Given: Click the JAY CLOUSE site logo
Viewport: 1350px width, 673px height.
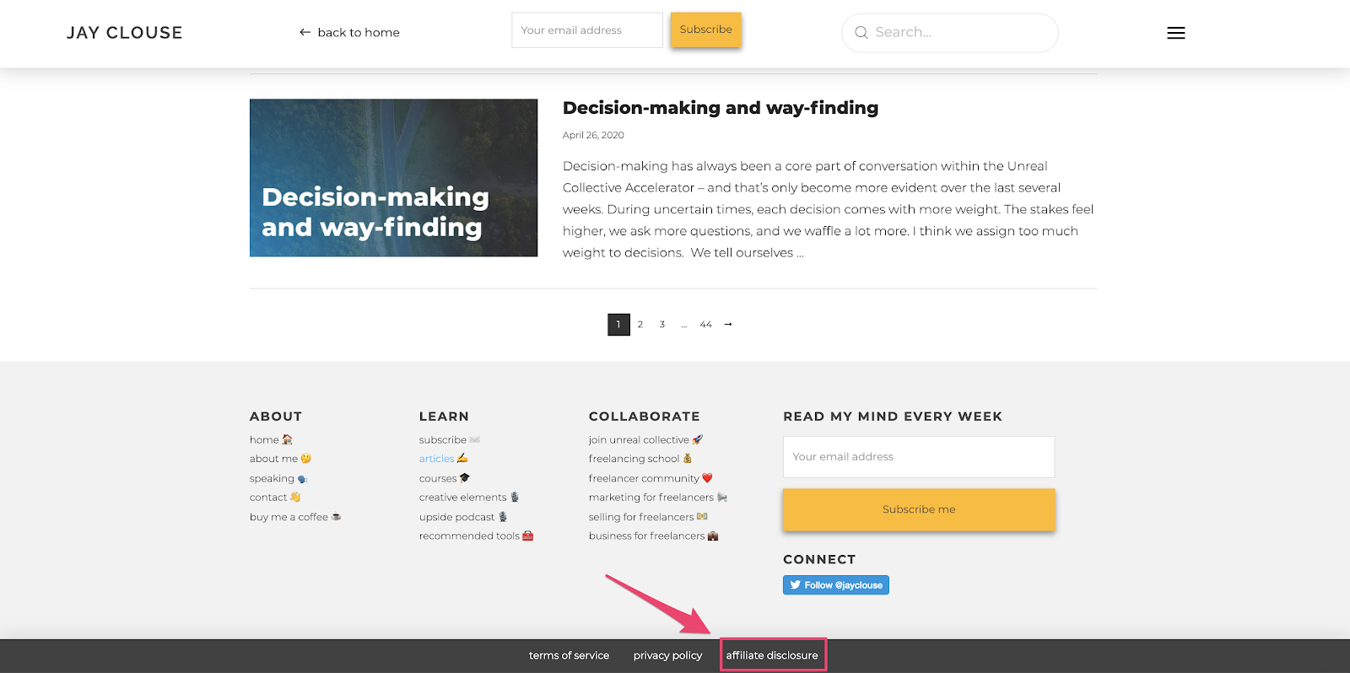Looking at the screenshot, I should click(125, 33).
